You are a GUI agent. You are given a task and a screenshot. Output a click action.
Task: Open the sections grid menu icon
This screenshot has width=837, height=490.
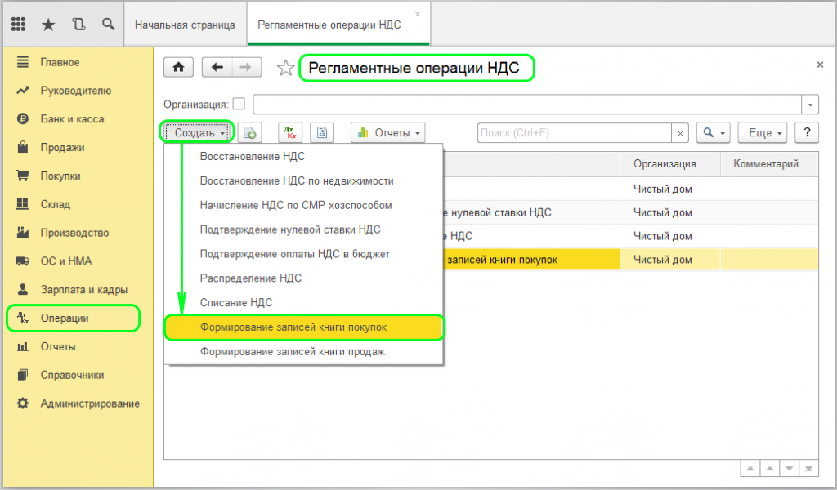click(19, 24)
